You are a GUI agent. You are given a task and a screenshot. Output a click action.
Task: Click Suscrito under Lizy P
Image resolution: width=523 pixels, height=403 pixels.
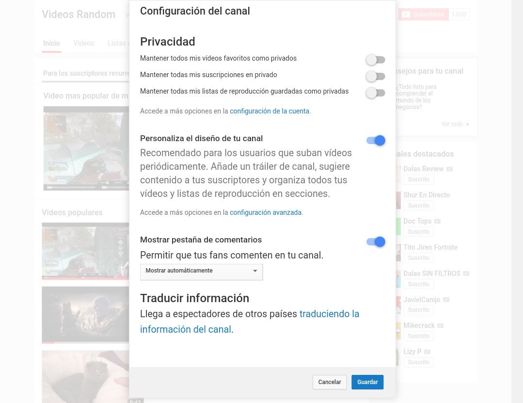click(419, 362)
